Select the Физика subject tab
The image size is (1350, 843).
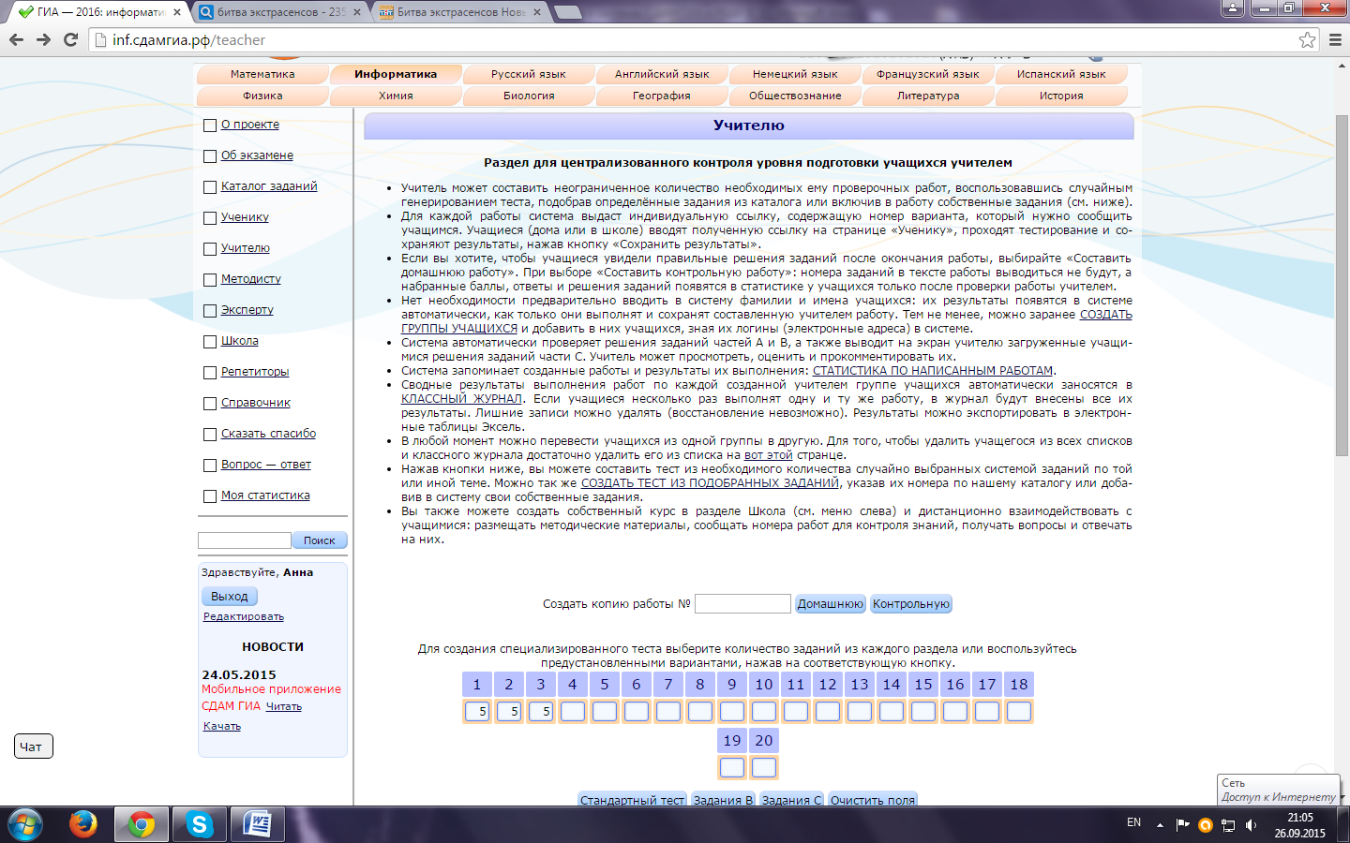262,96
